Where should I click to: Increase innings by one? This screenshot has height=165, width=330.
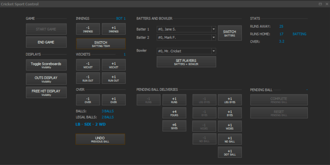(113, 29)
